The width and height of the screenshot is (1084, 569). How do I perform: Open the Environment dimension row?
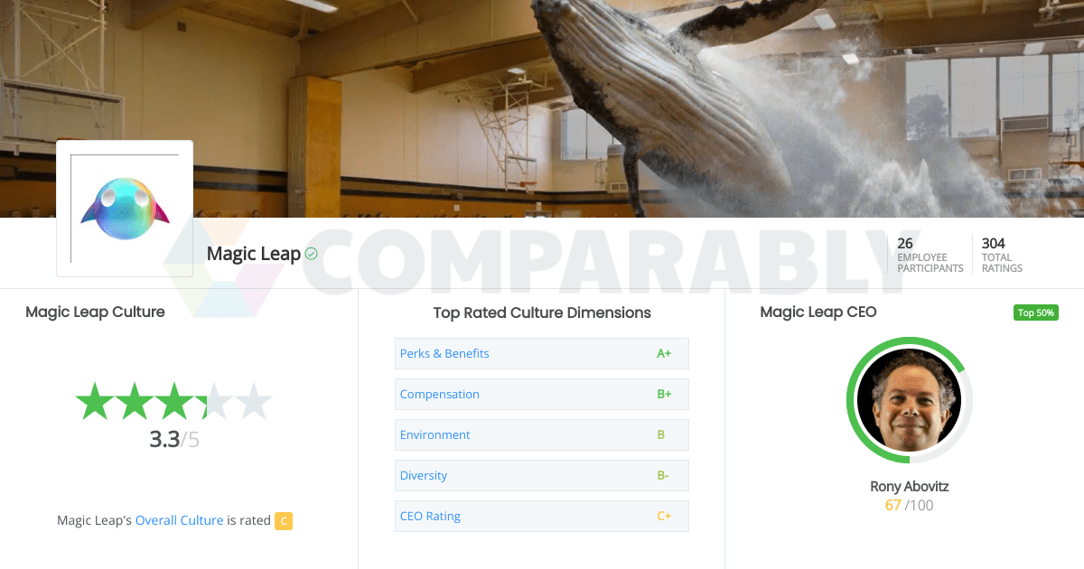point(542,434)
